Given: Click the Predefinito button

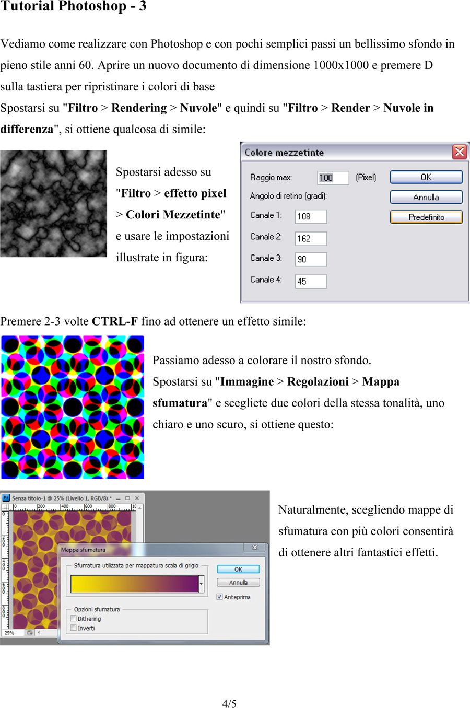Looking at the screenshot, I should 426,217.
